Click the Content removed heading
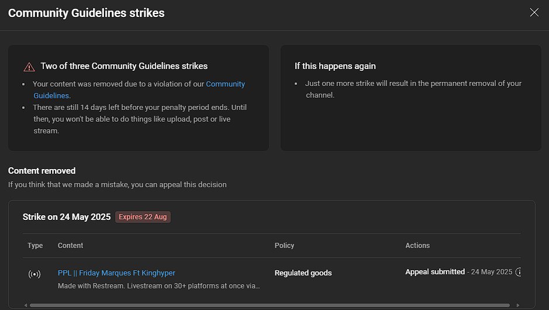Viewport: 549px width, 310px height. click(x=42, y=171)
